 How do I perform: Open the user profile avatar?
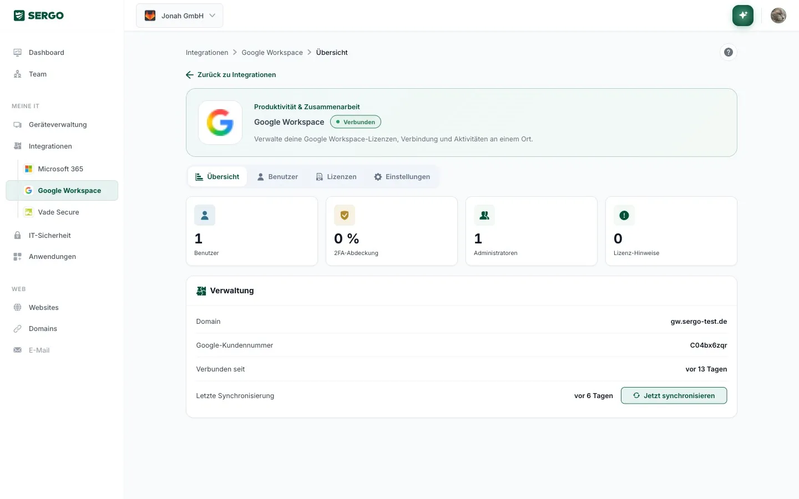(778, 16)
